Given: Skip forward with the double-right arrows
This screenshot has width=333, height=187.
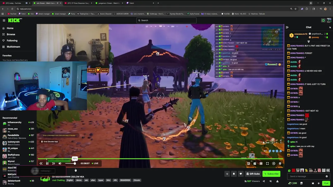Looking at the screenshot, I should (53, 163).
